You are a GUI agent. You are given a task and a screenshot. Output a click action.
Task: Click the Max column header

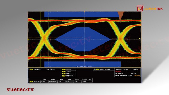[x=69, y=80]
